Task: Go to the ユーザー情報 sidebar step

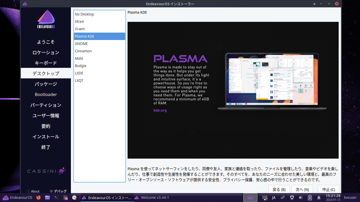Action: pos(46,115)
